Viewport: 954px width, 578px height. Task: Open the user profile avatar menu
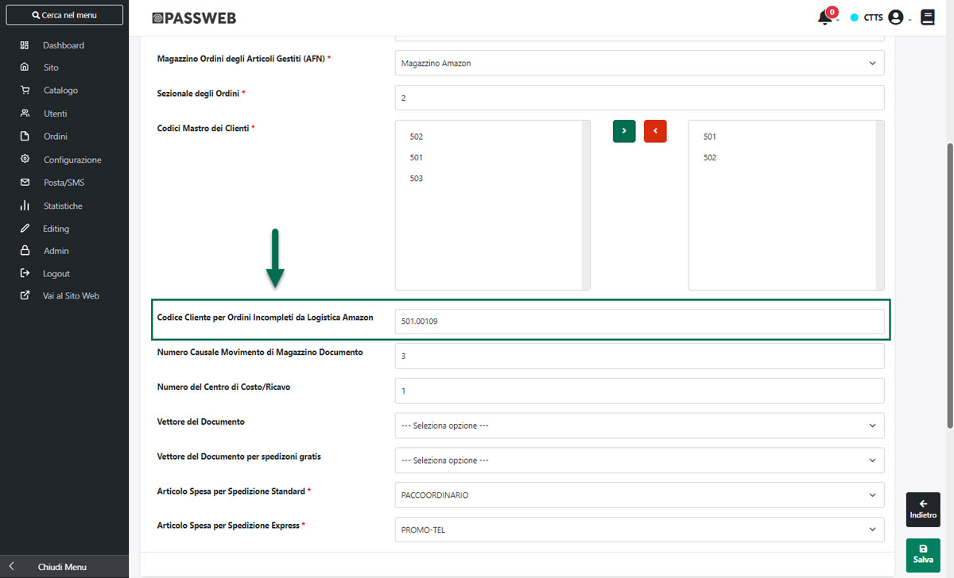(x=896, y=17)
